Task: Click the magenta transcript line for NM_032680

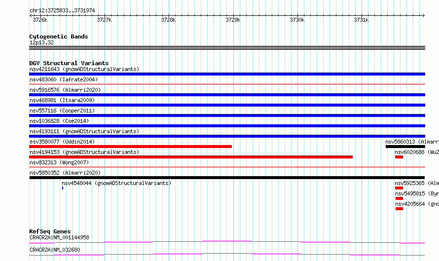Action: 227,254
